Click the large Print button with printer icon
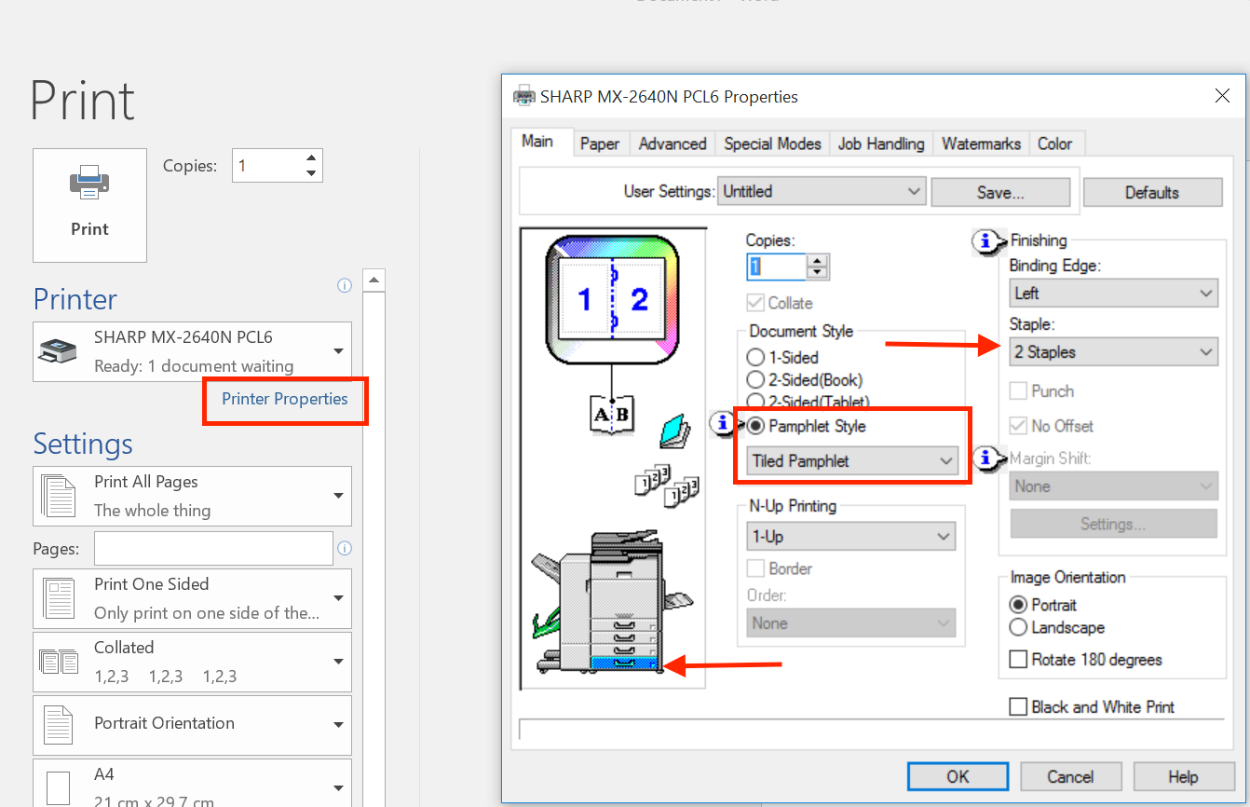This screenshot has height=807, width=1250. click(x=89, y=205)
